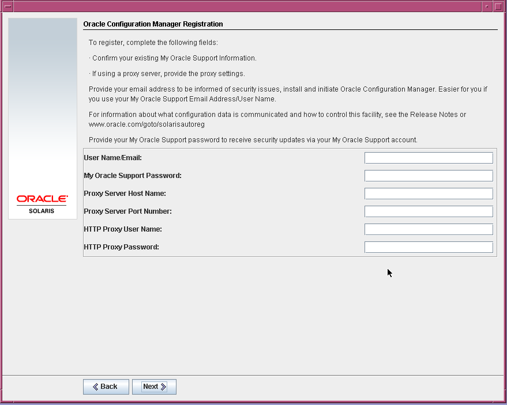
Task: Open the window menu in title bar
Action: click(x=7, y=6)
